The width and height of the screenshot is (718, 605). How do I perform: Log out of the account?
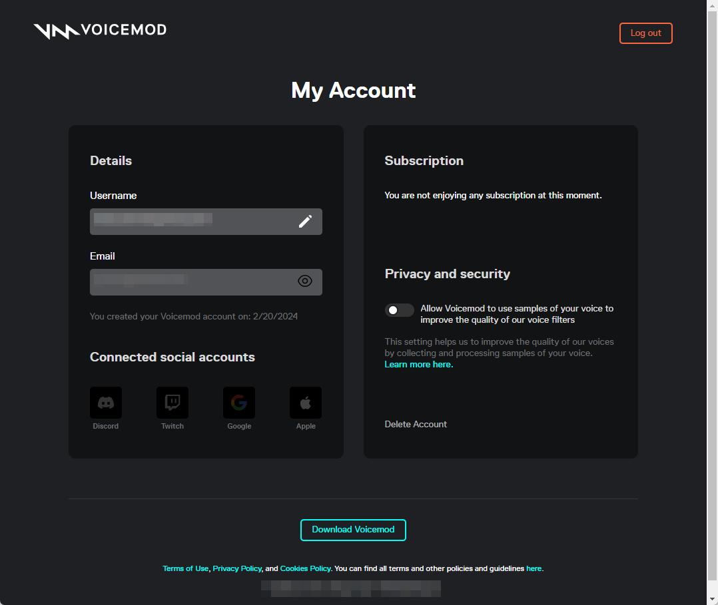pyautogui.click(x=645, y=33)
